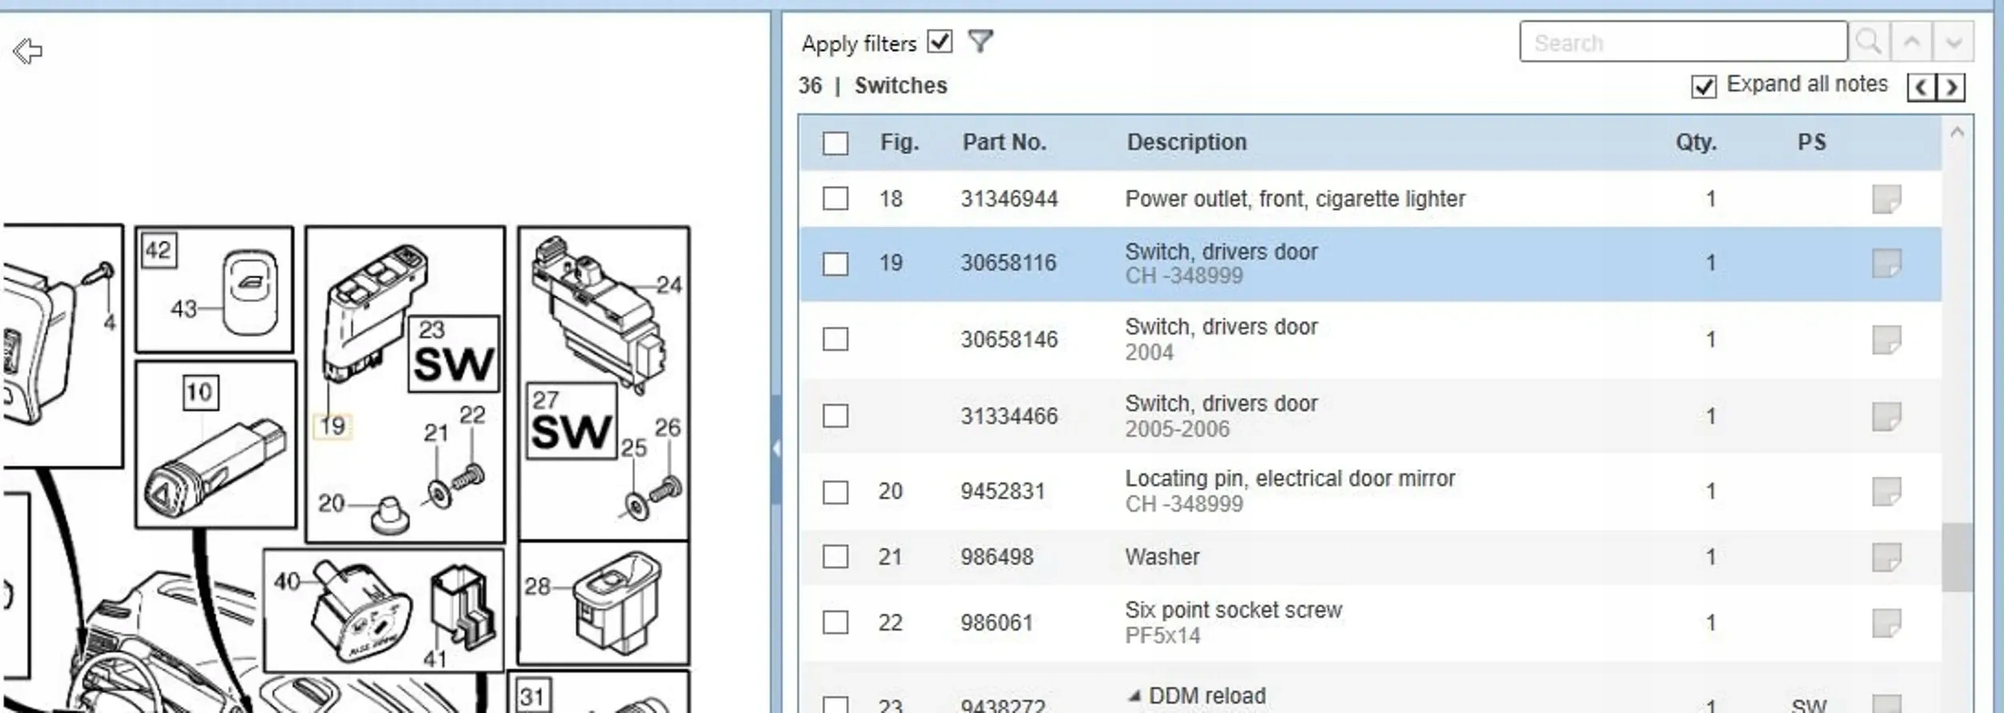
Task: Sort by Qty. column header
Action: point(1695,143)
